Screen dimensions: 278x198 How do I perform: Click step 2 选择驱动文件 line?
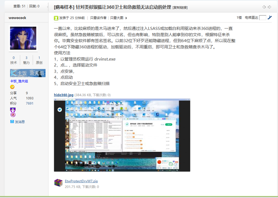click(x=76, y=65)
